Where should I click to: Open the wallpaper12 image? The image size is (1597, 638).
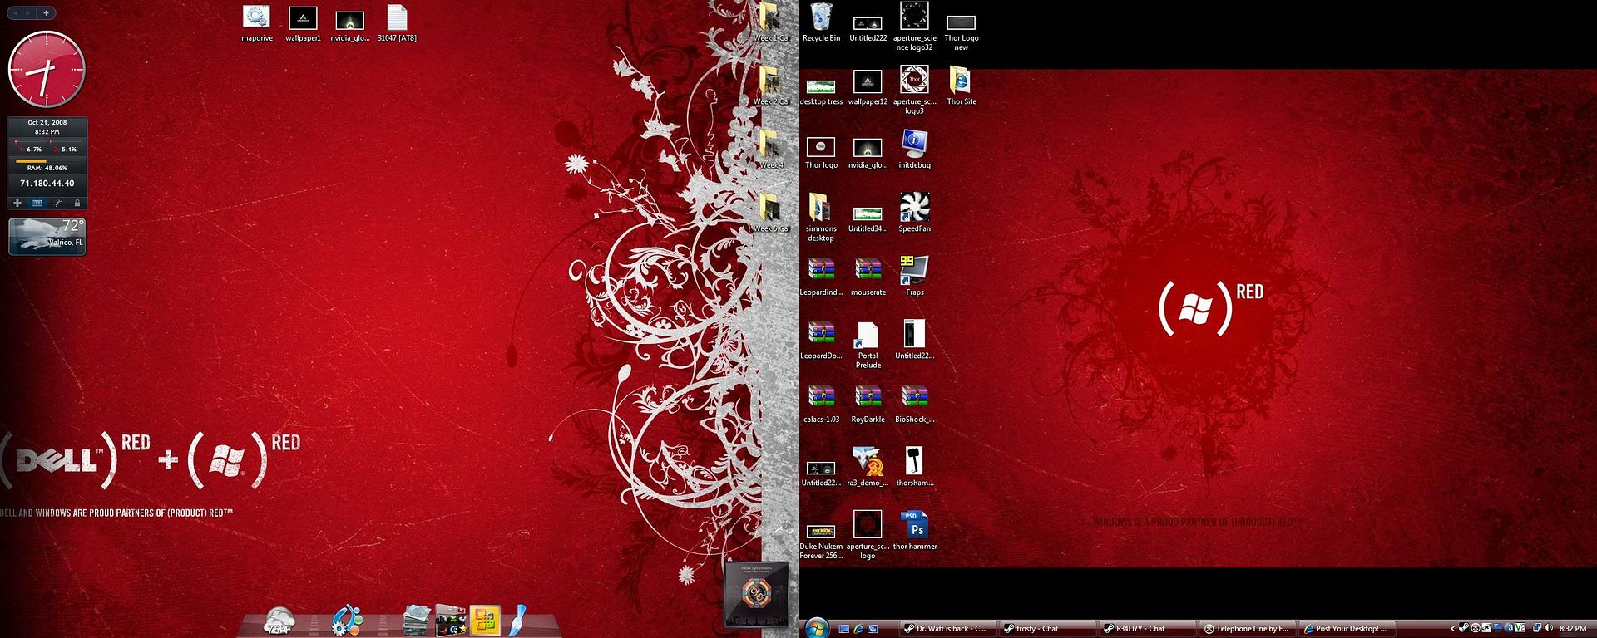click(x=868, y=86)
